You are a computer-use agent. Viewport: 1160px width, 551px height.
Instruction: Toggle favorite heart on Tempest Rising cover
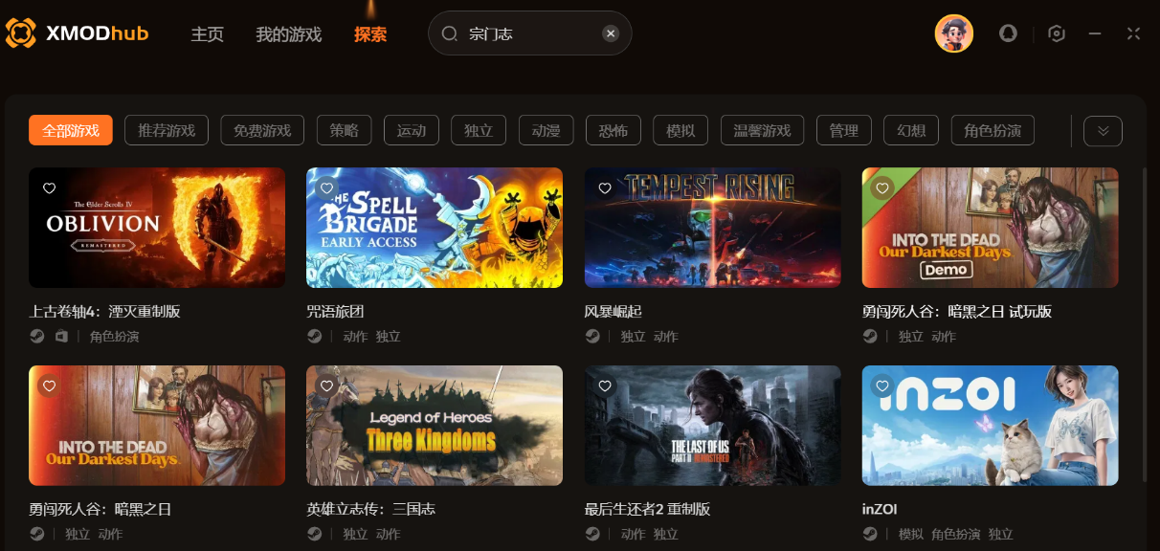[605, 188]
